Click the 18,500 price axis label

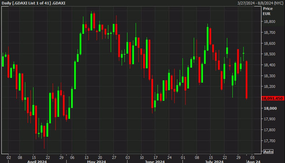(270, 54)
